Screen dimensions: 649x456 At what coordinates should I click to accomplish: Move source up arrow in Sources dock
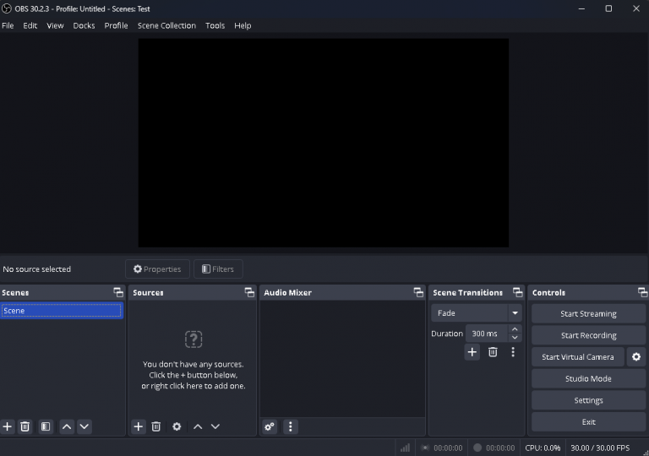(198, 426)
